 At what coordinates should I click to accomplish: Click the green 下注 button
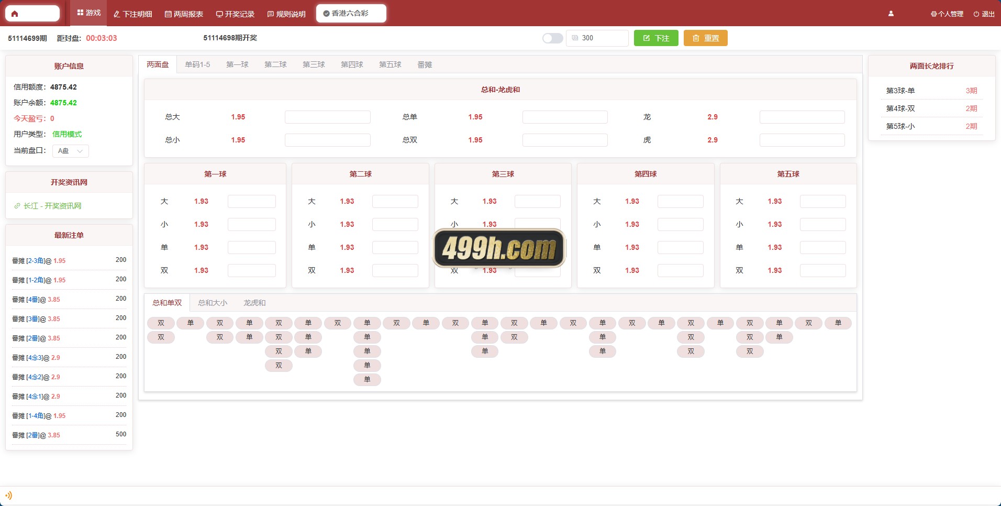(x=656, y=38)
